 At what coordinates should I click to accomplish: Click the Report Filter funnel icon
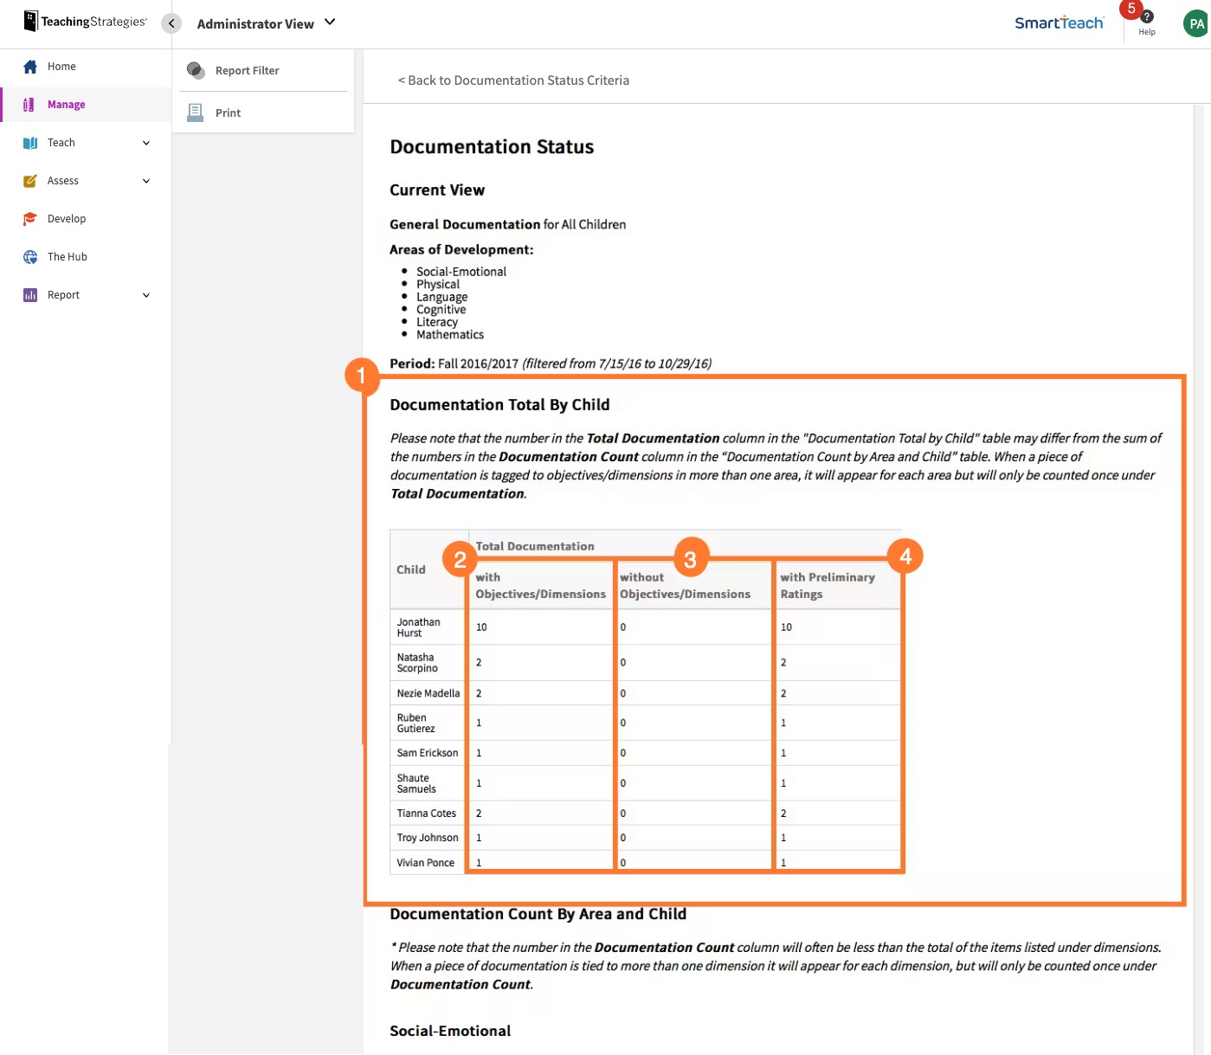(195, 70)
